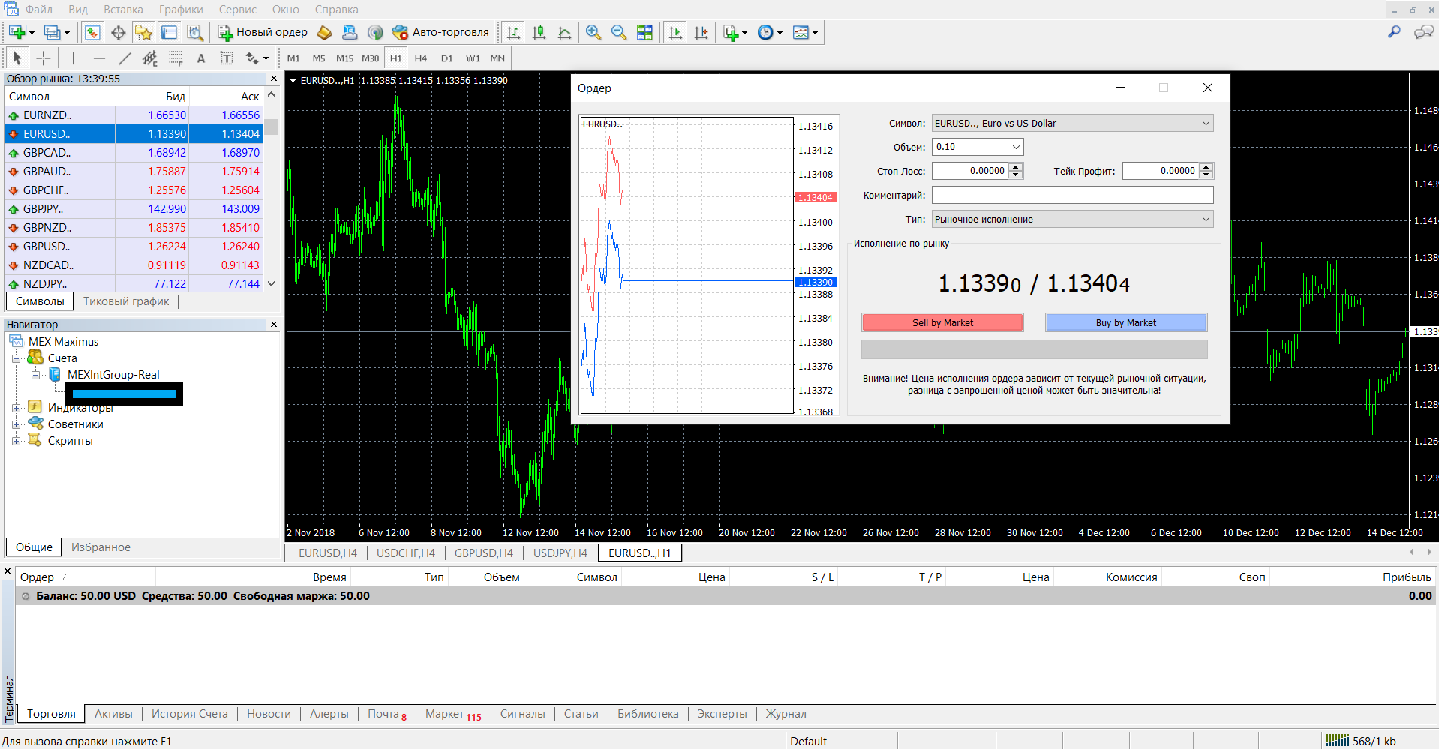Toggle Terminal window icon
Viewport: 1439px width, 749px height.
[x=169, y=32]
